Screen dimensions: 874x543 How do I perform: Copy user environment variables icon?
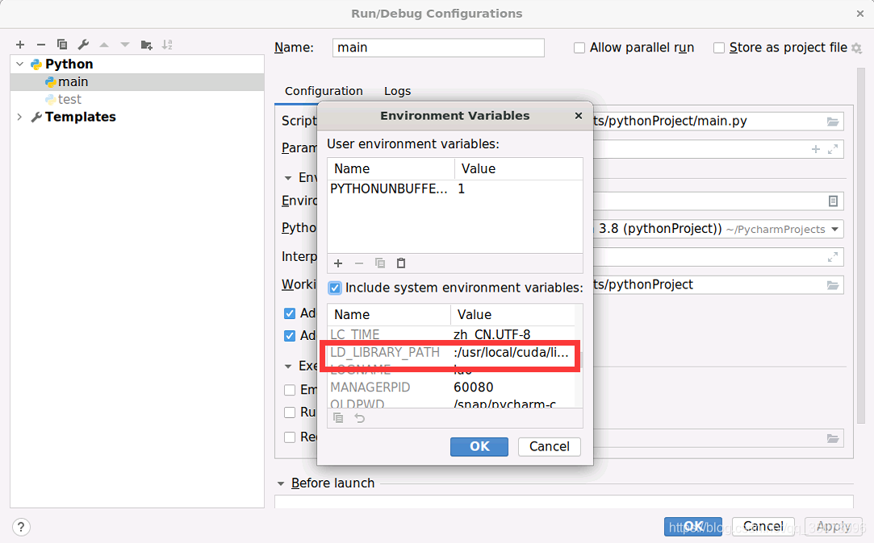point(380,263)
